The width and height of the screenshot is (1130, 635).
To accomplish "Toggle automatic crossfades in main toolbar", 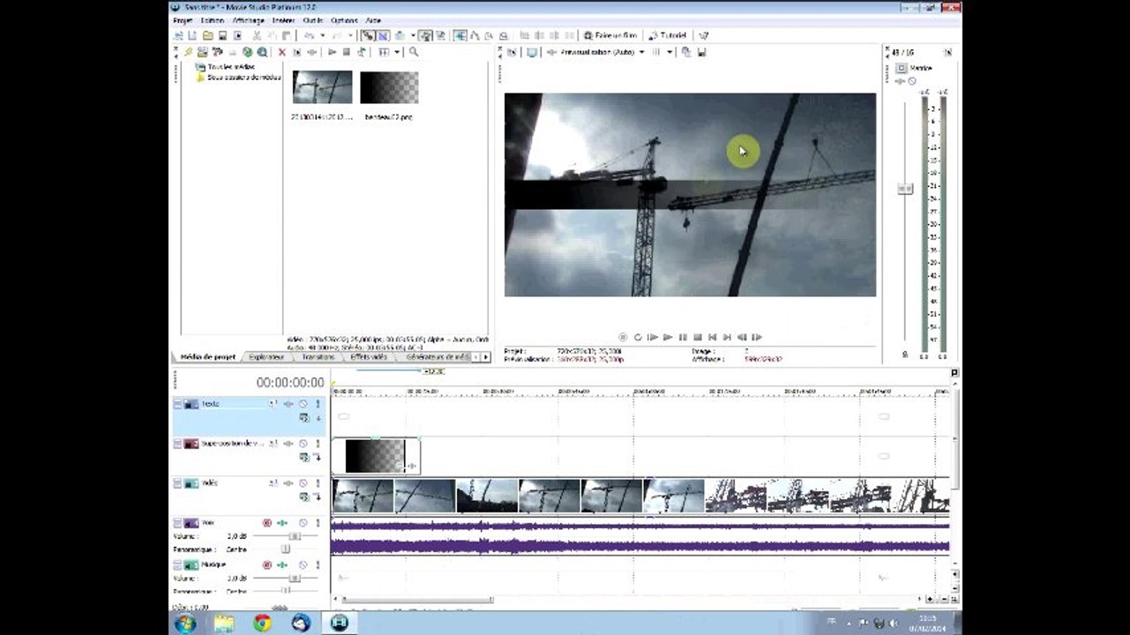I will pyautogui.click(x=383, y=35).
